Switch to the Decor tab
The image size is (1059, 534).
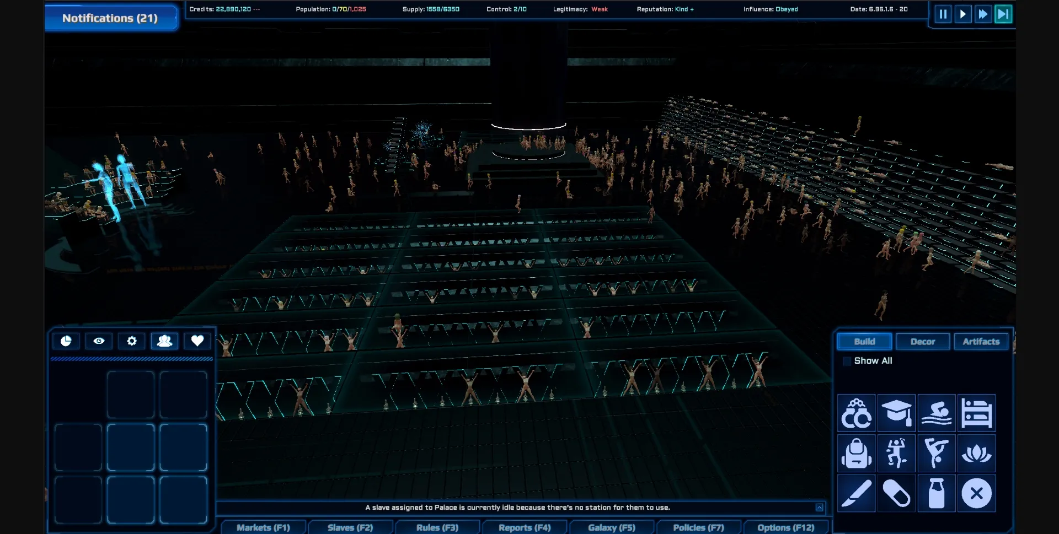click(x=922, y=342)
